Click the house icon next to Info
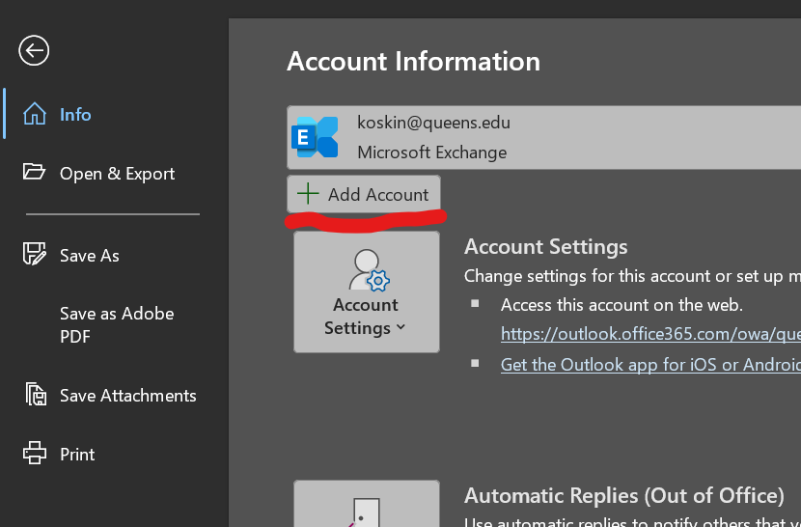The image size is (801, 527). [x=35, y=114]
